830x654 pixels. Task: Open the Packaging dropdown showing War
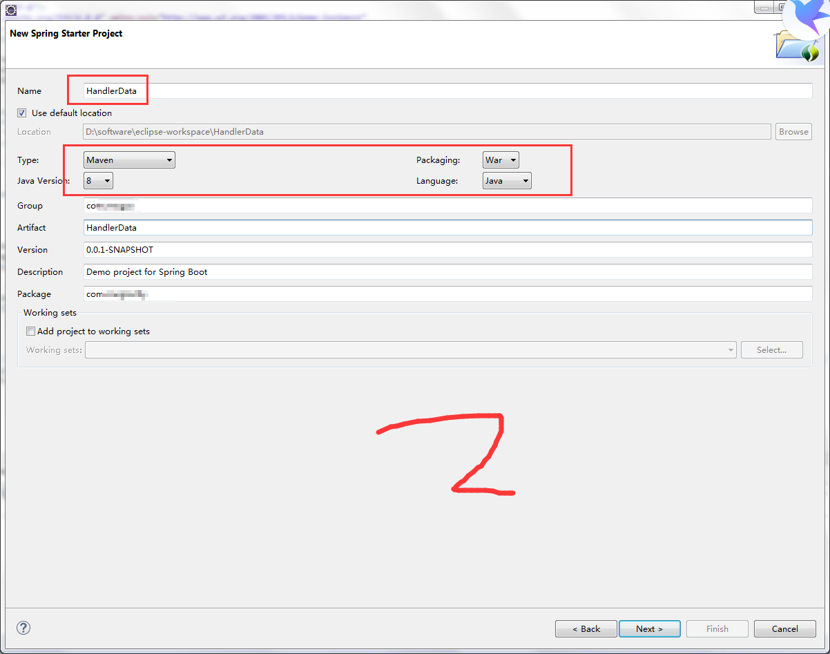point(501,160)
